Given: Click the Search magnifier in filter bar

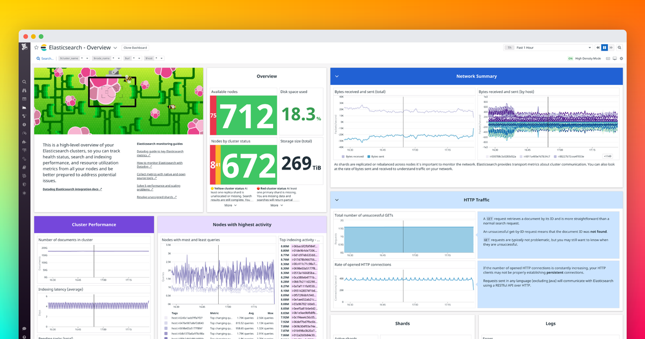Looking at the screenshot, I should 38,58.
